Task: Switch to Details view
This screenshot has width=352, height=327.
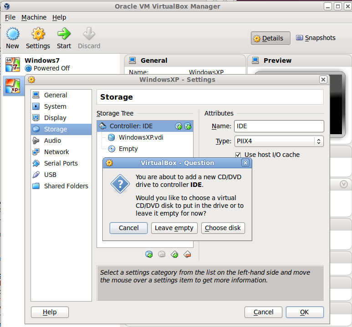Action: pyautogui.click(x=270, y=38)
